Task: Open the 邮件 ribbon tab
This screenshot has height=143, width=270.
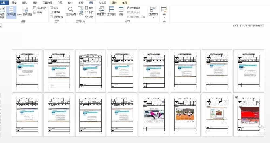Action: point(70,3)
